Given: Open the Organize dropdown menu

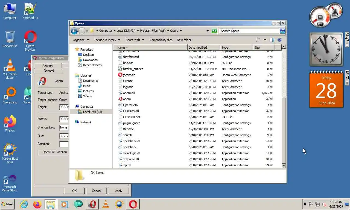Looking at the screenshot, I should [x=81, y=40].
